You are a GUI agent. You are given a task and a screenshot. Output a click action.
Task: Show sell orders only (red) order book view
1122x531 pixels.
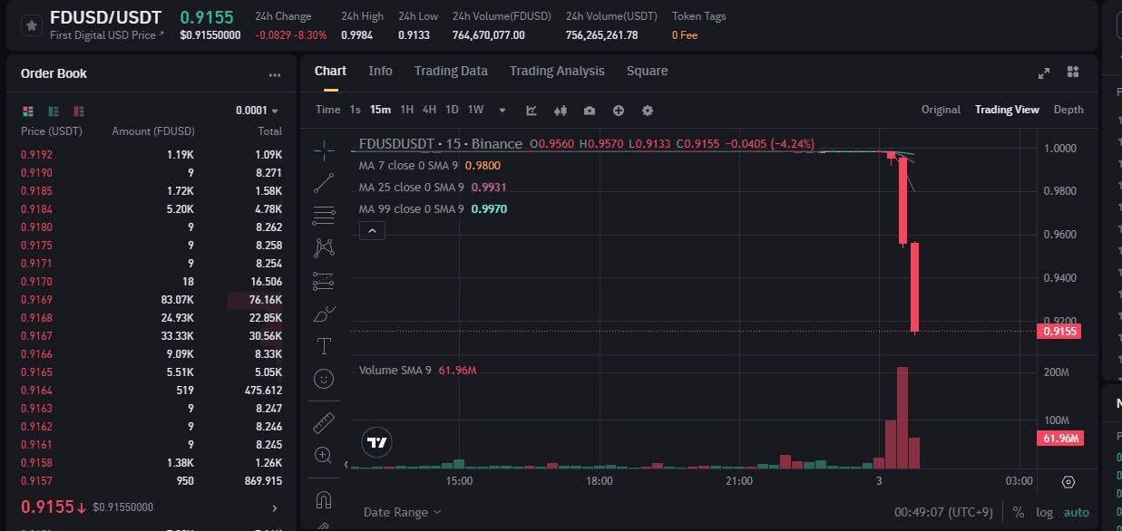point(79,111)
